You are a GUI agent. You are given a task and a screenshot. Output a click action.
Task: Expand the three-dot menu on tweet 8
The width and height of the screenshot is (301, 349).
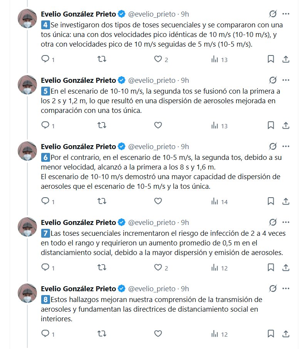click(286, 288)
